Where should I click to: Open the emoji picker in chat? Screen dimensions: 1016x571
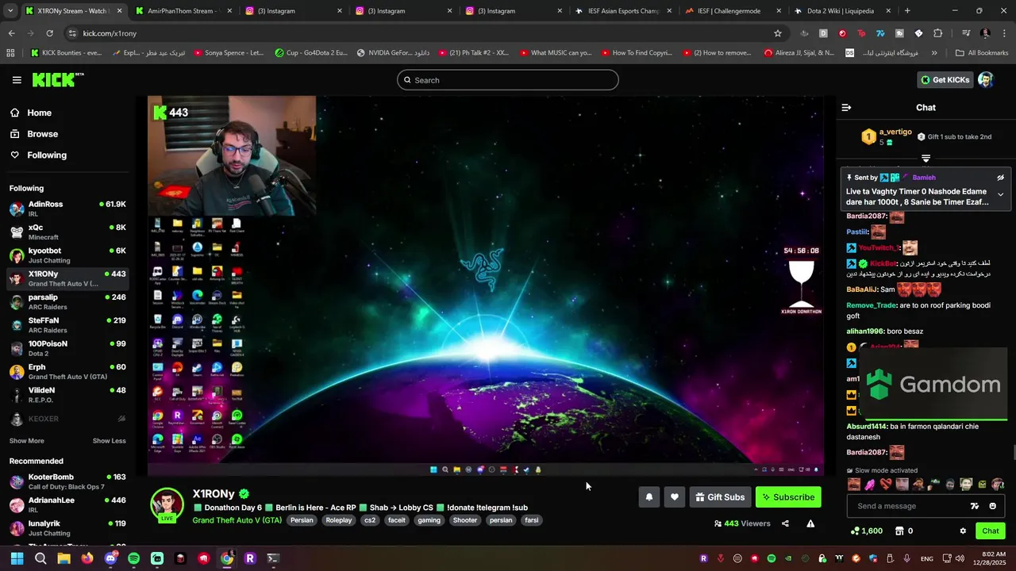[992, 506]
